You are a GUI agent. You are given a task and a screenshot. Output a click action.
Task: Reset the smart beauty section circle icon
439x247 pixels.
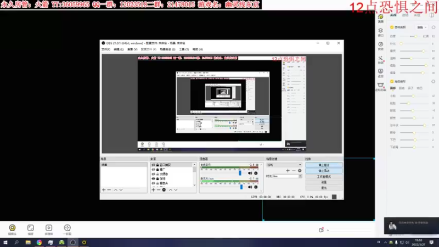[x=434, y=27]
